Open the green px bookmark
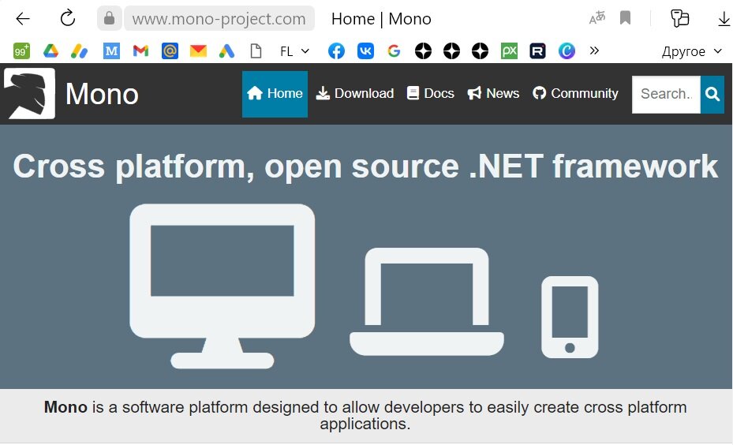The height and width of the screenshot is (445, 733). click(509, 51)
